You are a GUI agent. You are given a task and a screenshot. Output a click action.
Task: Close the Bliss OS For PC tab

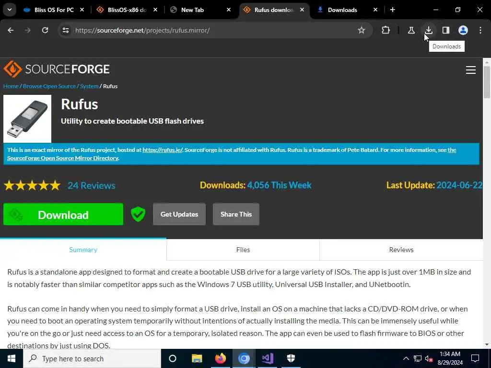pyautogui.click(x=82, y=10)
